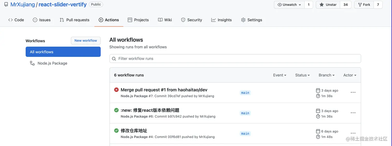The height and width of the screenshot is (146, 392).
Task: Open the options menu for run #4
Action: 353,133
